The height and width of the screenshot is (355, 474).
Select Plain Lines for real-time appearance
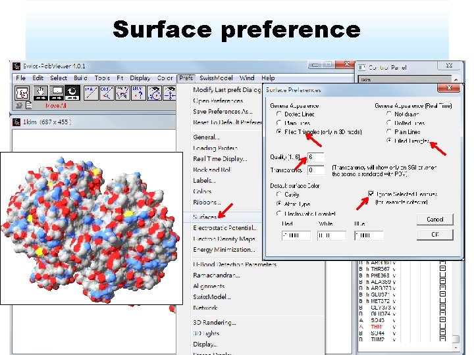(x=389, y=131)
